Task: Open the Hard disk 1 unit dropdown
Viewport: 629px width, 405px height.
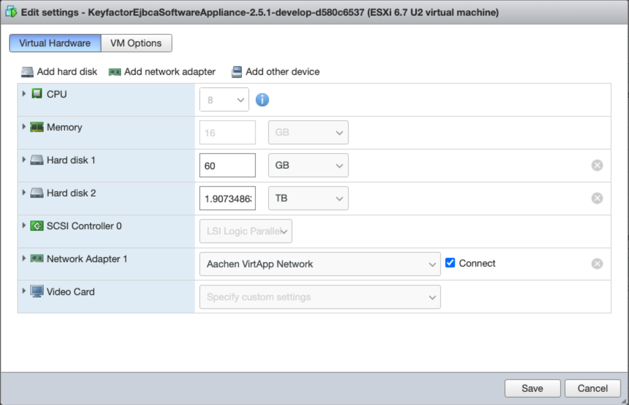Action: (308, 165)
